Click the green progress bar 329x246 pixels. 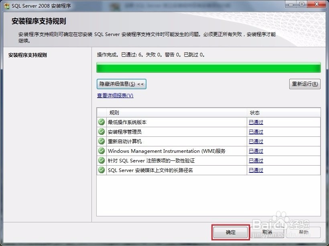[x=209, y=68]
